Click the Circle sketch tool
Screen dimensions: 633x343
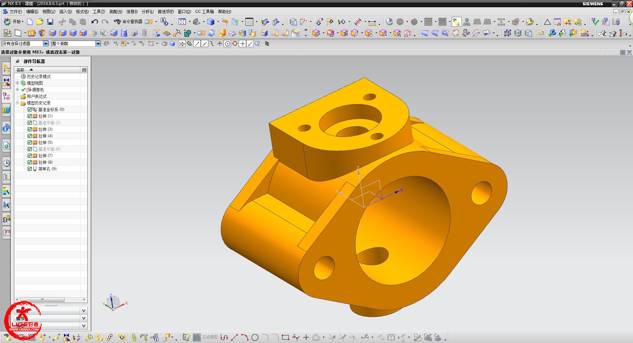255,337
